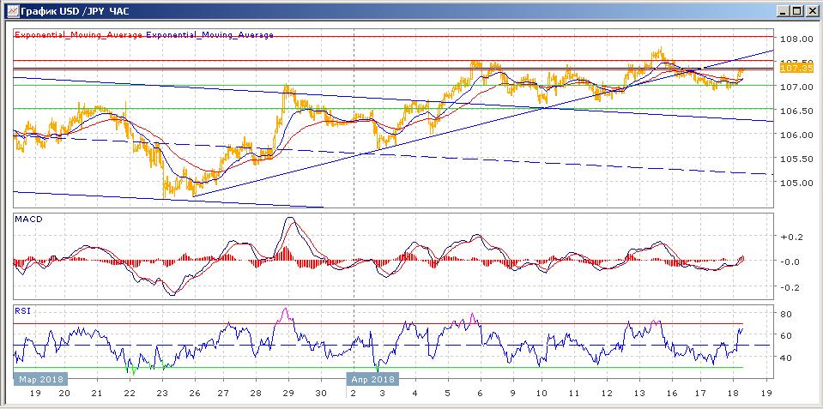Close the USD/JPY chart window
Image resolution: width=823 pixels, height=409 pixels.
tap(811, 10)
